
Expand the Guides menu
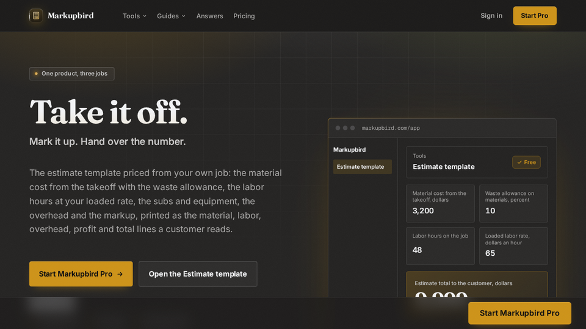pos(171,16)
